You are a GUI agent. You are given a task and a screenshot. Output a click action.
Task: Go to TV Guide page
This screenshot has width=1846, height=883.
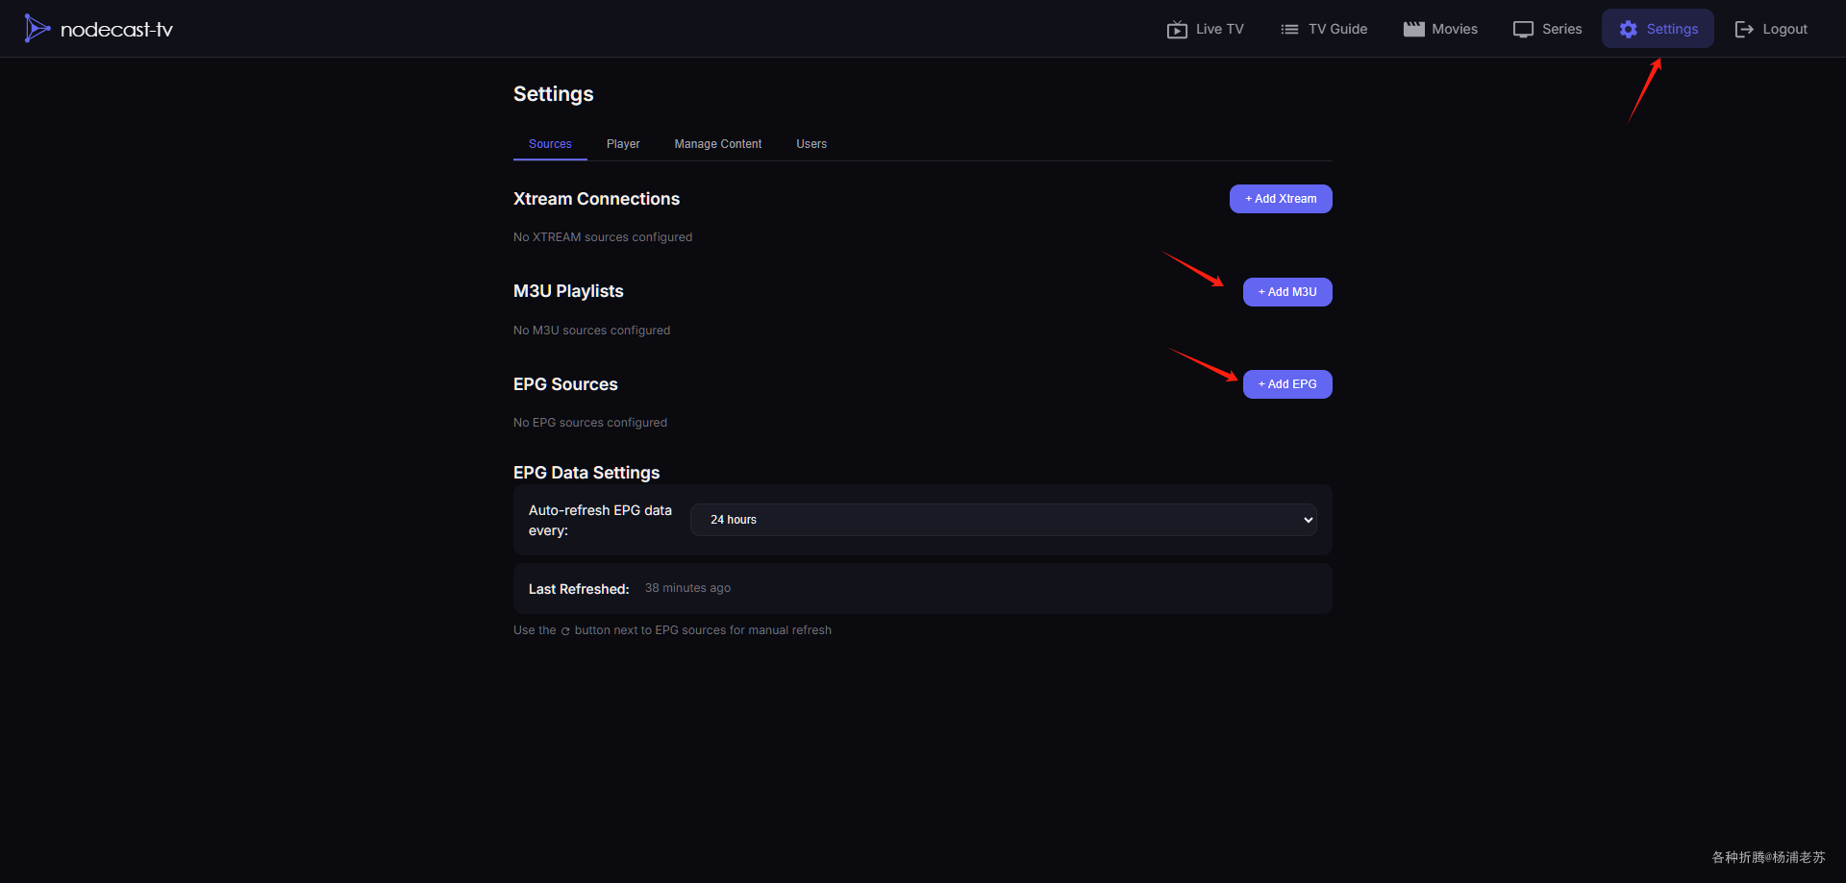coord(1337,30)
